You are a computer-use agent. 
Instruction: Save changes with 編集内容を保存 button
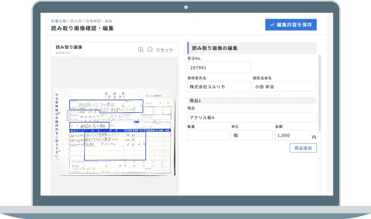291,25
